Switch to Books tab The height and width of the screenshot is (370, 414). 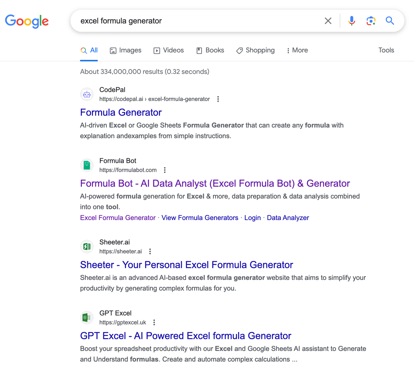(x=210, y=50)
